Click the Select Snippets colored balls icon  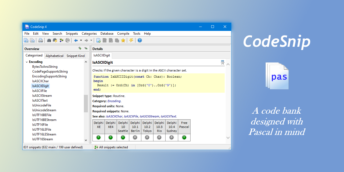tap(62, 40)
